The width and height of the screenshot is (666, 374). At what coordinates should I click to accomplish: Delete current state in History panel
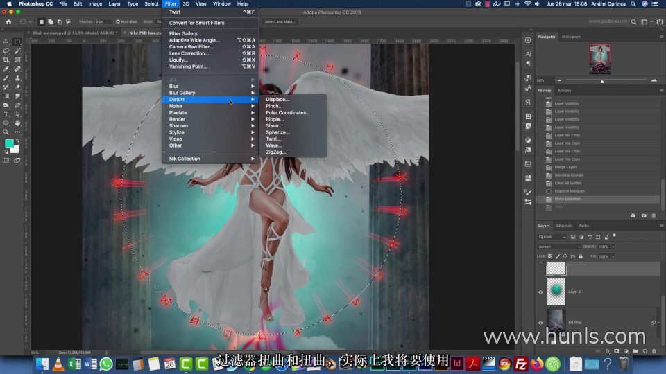pyautogui.click(x=654, y=215)
